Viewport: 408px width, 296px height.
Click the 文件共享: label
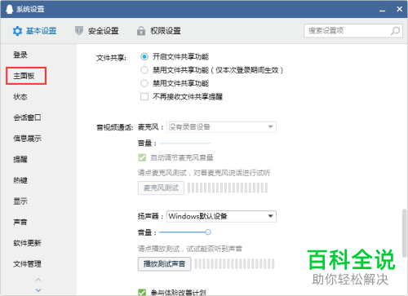(x=111, y=58)
